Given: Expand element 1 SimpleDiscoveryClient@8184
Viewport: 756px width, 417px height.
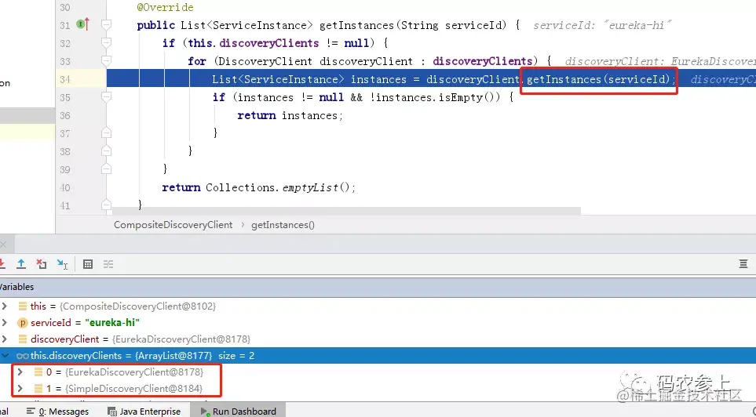Looking at the screenshot, I should pyautogui.click(x=20, y=389).
